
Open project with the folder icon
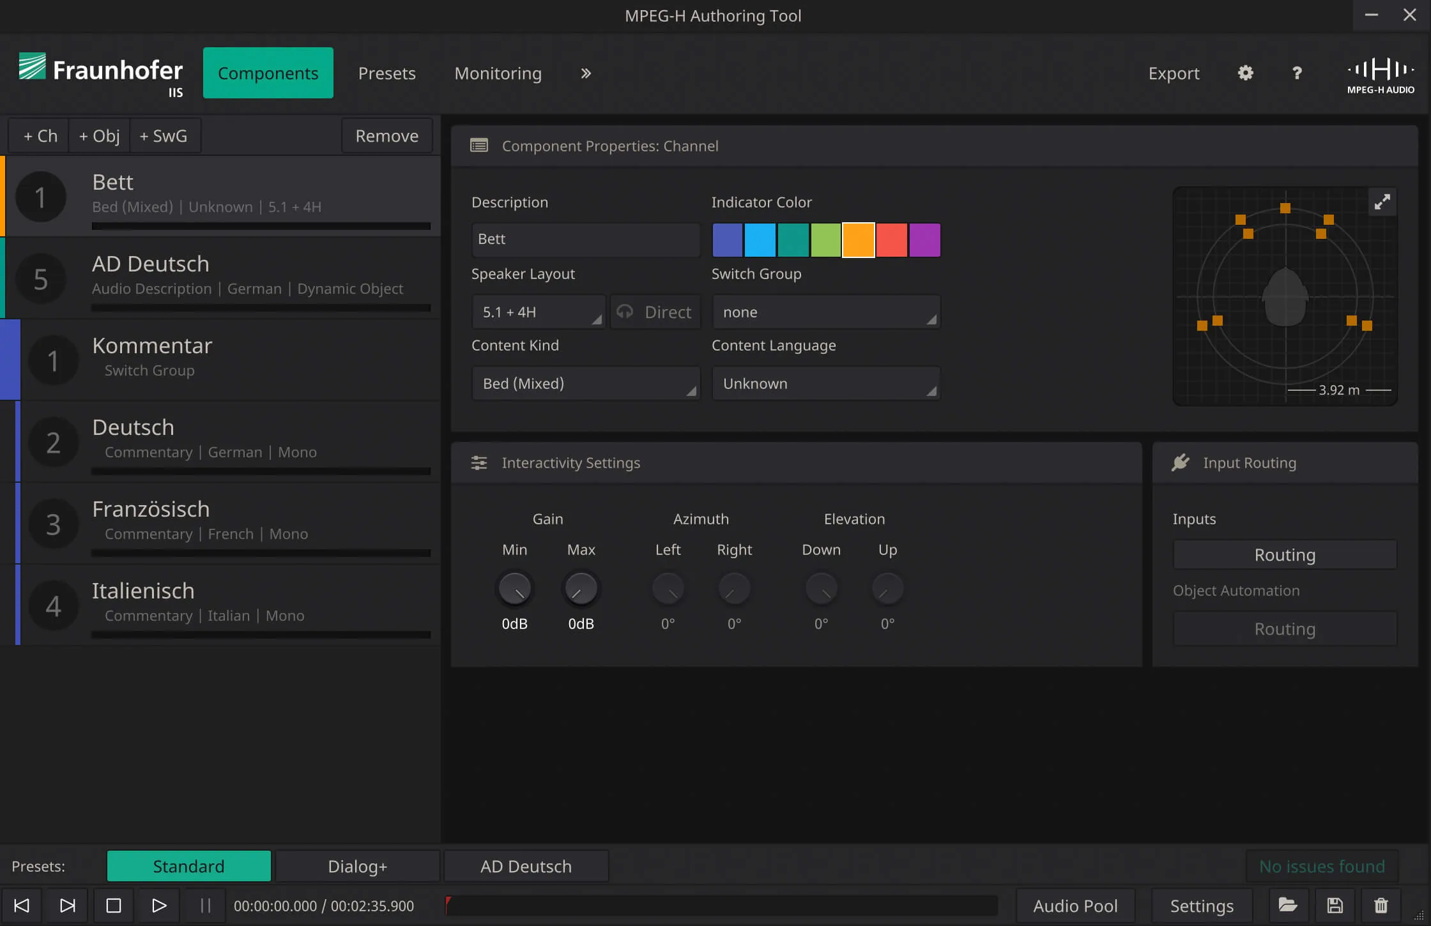pyautogui.click(x=1287, y=905)
